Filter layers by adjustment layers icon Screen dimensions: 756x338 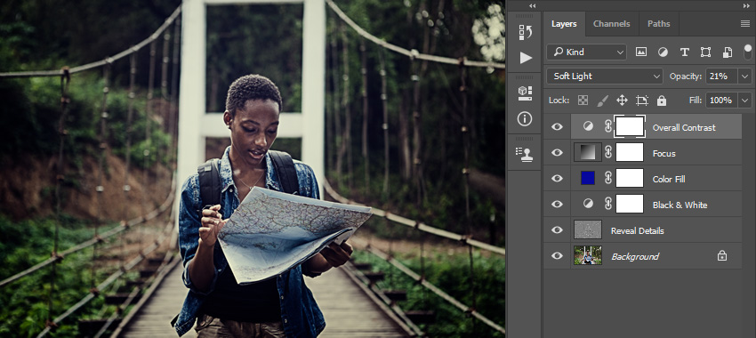click(663, 52)
